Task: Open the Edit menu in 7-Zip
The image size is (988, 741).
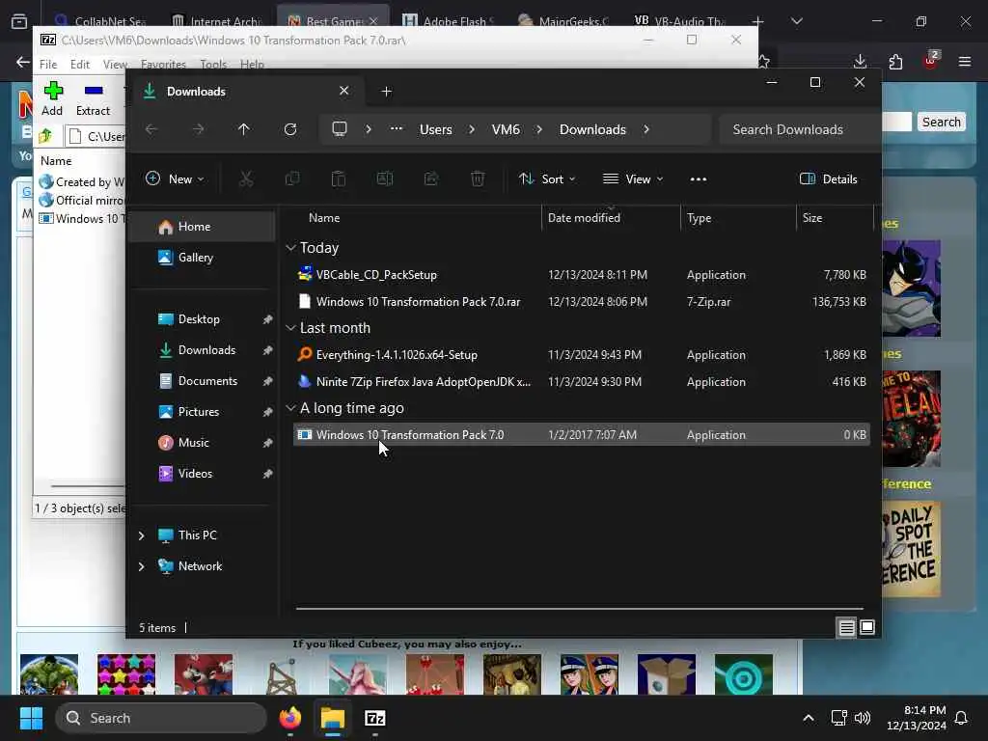Action: (79, 65)
